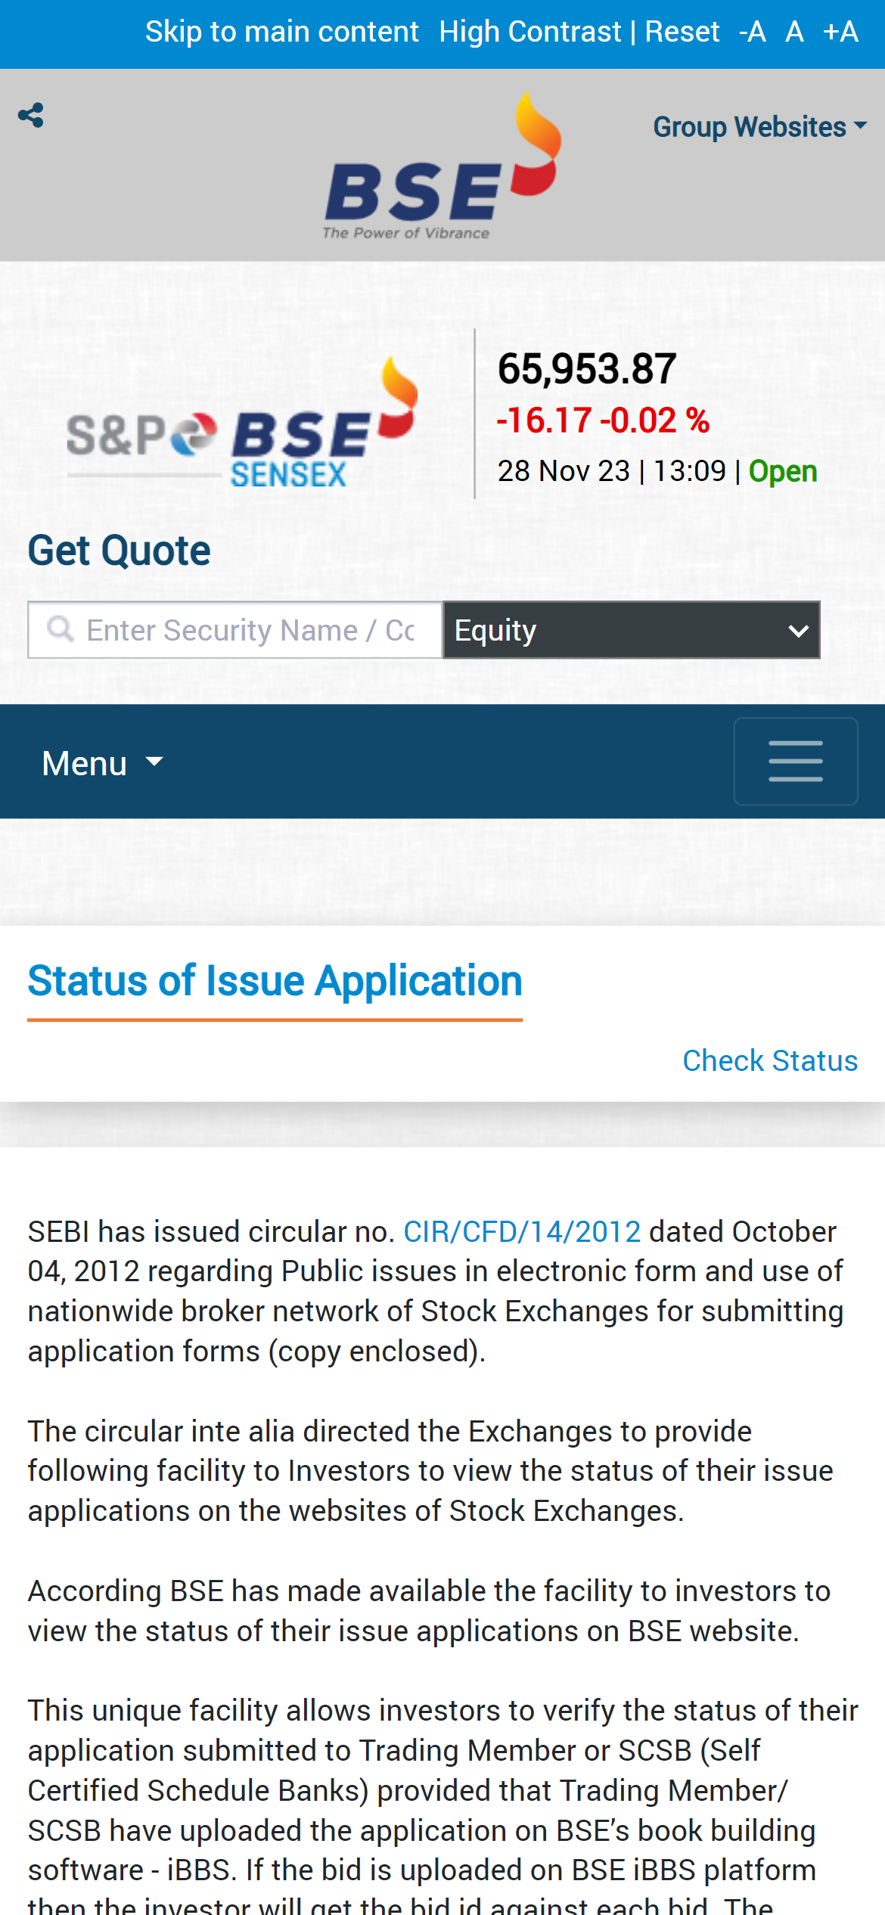Select the Menu item in navigation bar
Screen dimensions: 885x1915
point(85,762)
